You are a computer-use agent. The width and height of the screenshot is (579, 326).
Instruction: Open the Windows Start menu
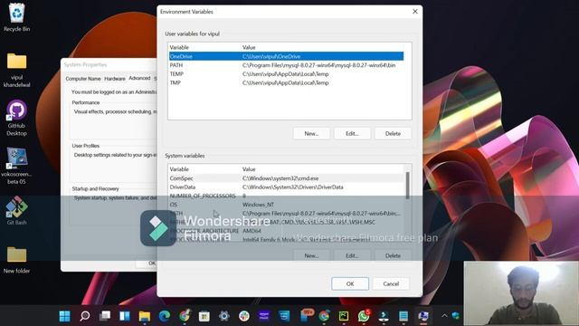click(64, 316)
